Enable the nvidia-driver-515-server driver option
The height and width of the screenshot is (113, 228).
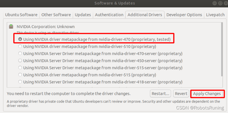20,67
